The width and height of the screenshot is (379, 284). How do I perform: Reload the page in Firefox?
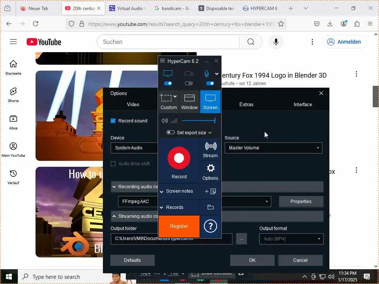36,24
